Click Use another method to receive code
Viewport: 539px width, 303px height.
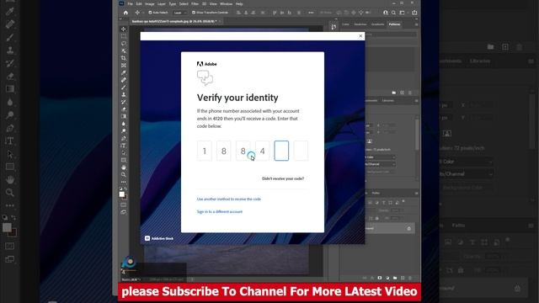(x=229, y=199)
